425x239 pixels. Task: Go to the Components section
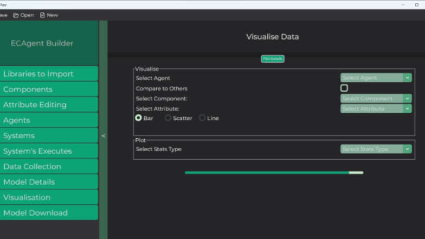(x=49, y=89)
